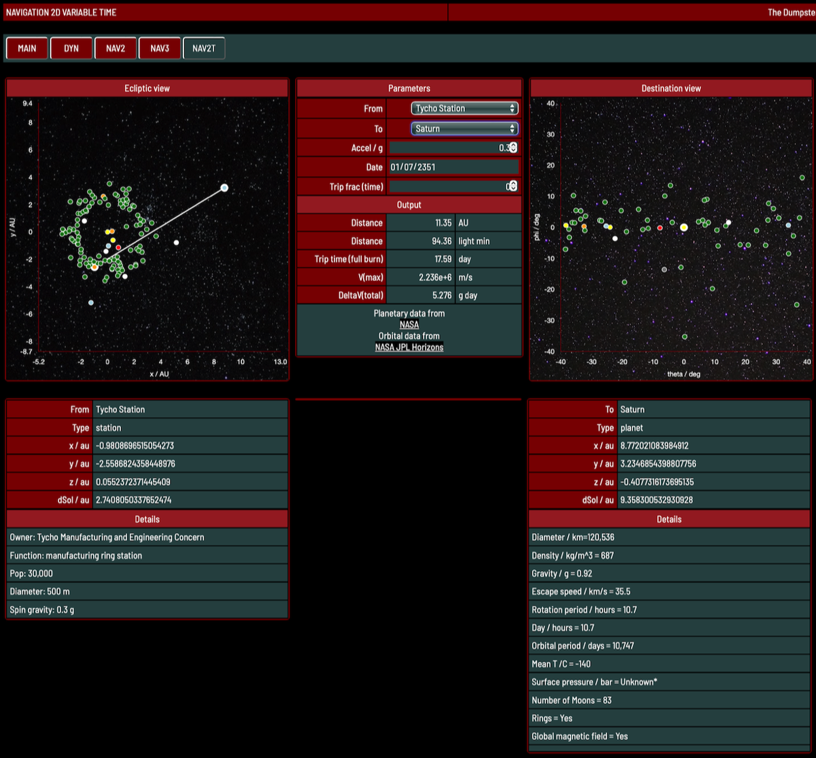Viewport: 816px width, 758px height.
Task: Open the From dropdown showing Tycho Station
Action: 464,108
